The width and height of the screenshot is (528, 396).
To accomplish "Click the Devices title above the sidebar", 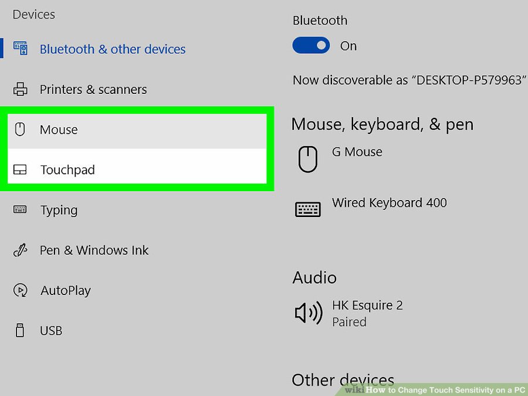I will pyautogui.click(x=33, y=15).
